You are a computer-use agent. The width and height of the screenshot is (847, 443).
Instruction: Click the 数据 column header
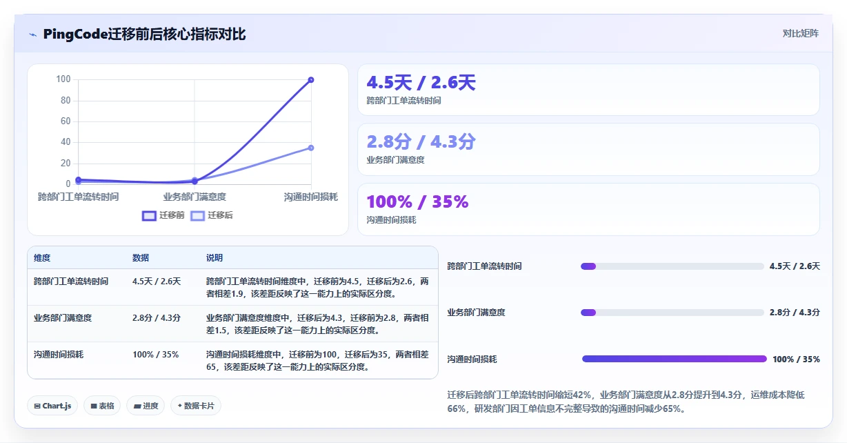pos(141,258)
